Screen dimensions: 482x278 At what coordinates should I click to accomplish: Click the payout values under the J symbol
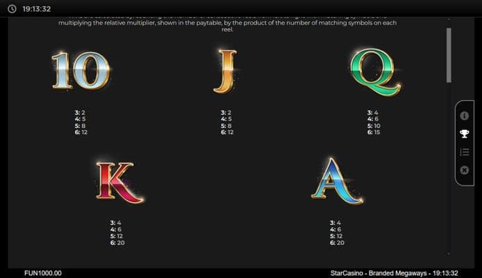click(x=226, y=122)
